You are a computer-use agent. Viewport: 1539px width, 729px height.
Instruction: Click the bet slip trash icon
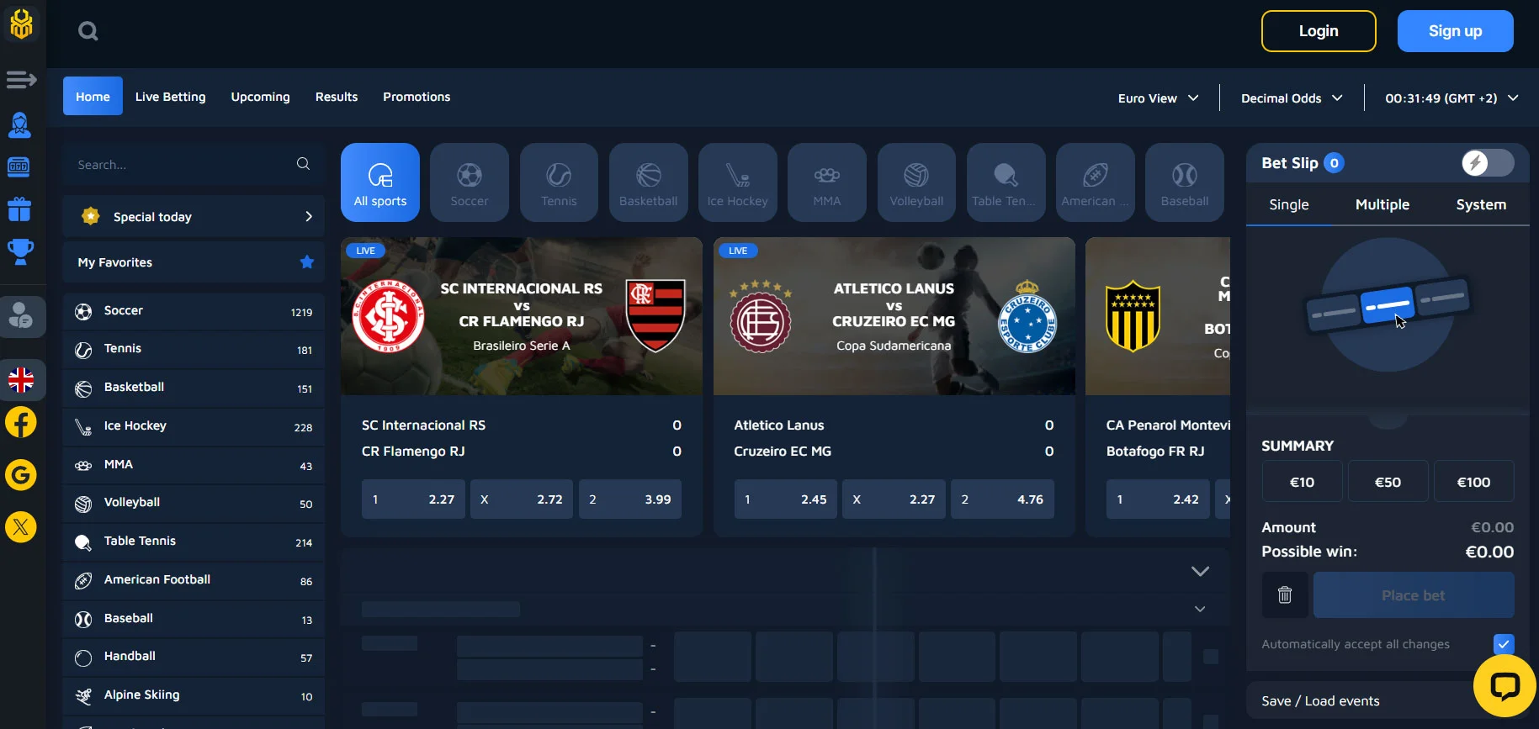click(x=1285, y=595)
